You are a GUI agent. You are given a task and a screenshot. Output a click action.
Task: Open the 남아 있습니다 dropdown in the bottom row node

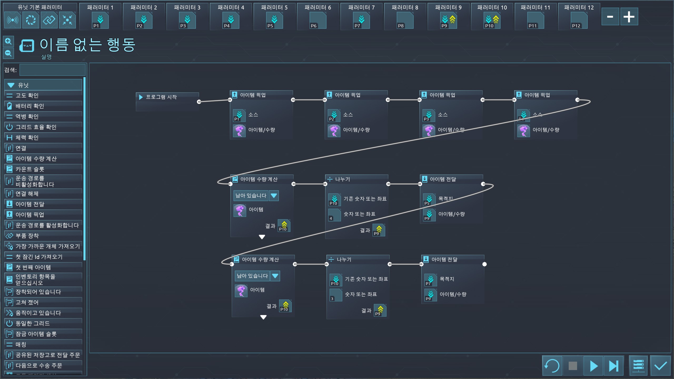click(x=275, y=276)
